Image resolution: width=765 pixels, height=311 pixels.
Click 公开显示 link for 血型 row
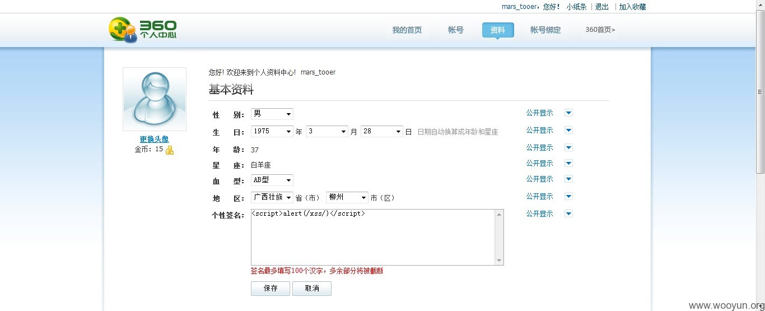tap(539, 179)
